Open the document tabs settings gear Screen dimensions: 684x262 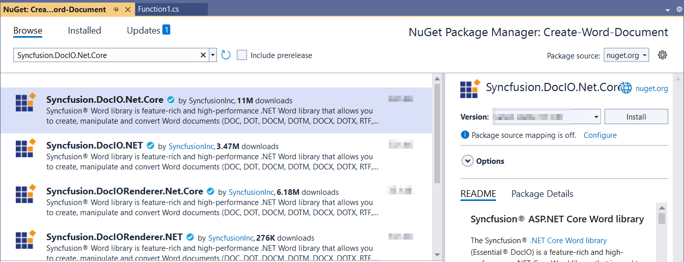679,10
